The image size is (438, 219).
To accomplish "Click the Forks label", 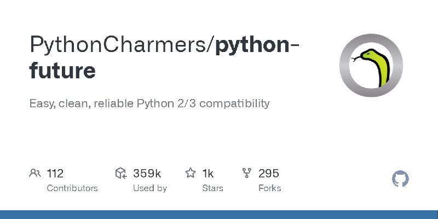I will tap(269, 188).
